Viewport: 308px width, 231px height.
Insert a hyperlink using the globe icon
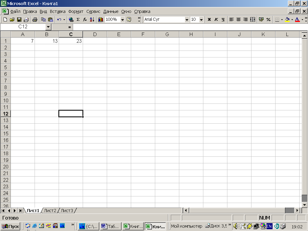71,20
